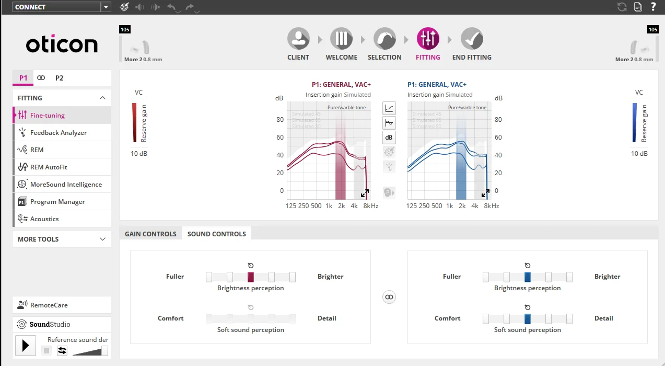The height and width of the screenshot is (366, 665).
Task: Switch to the GAIN CONTROLS tab
Action: [x=150, y=234]
